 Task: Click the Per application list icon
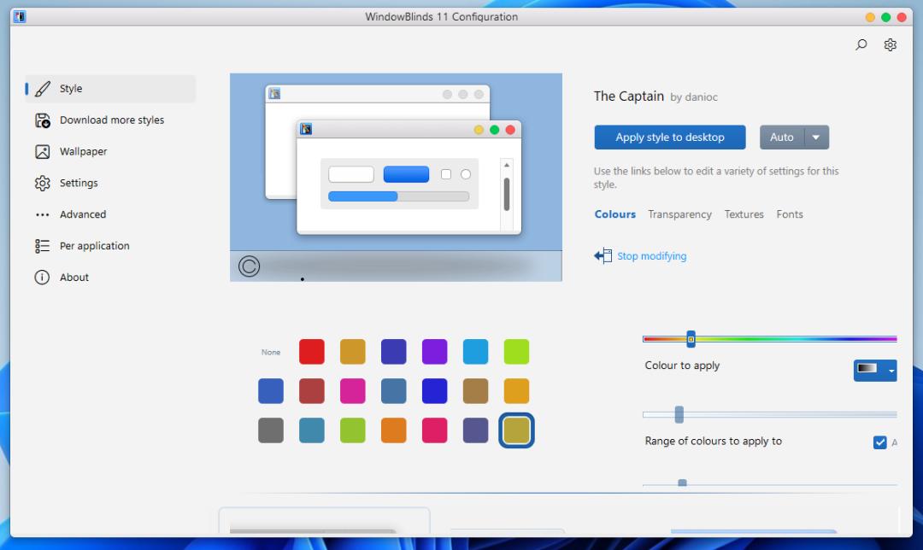click(x=43, y=246)
